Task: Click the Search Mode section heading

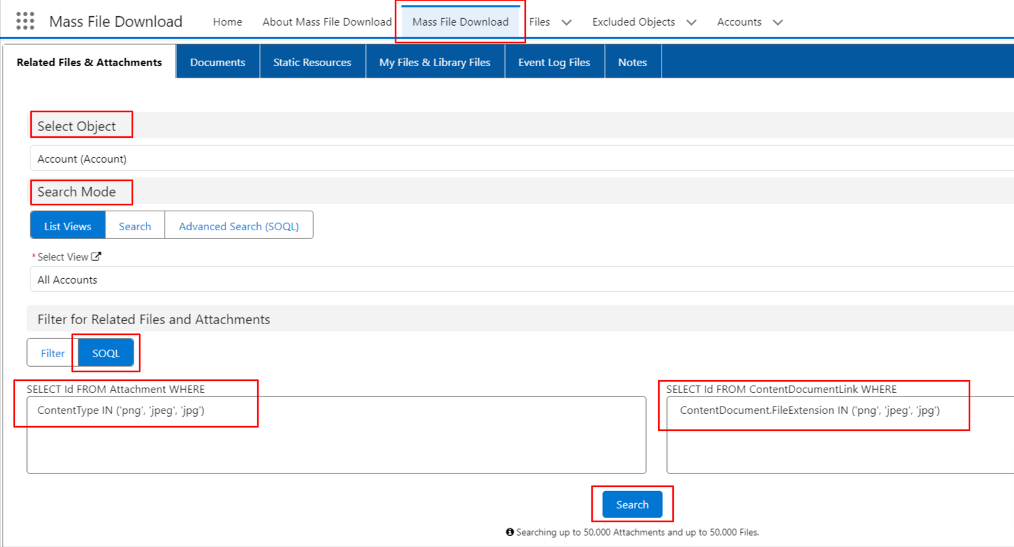Action: [x=76, y=192]
